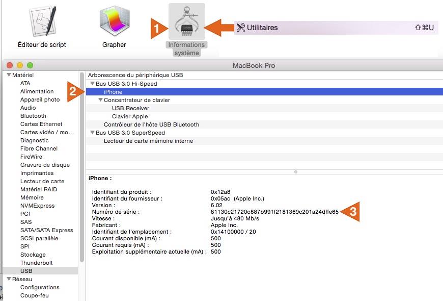Click the Version value 6.02

[216, 205]
